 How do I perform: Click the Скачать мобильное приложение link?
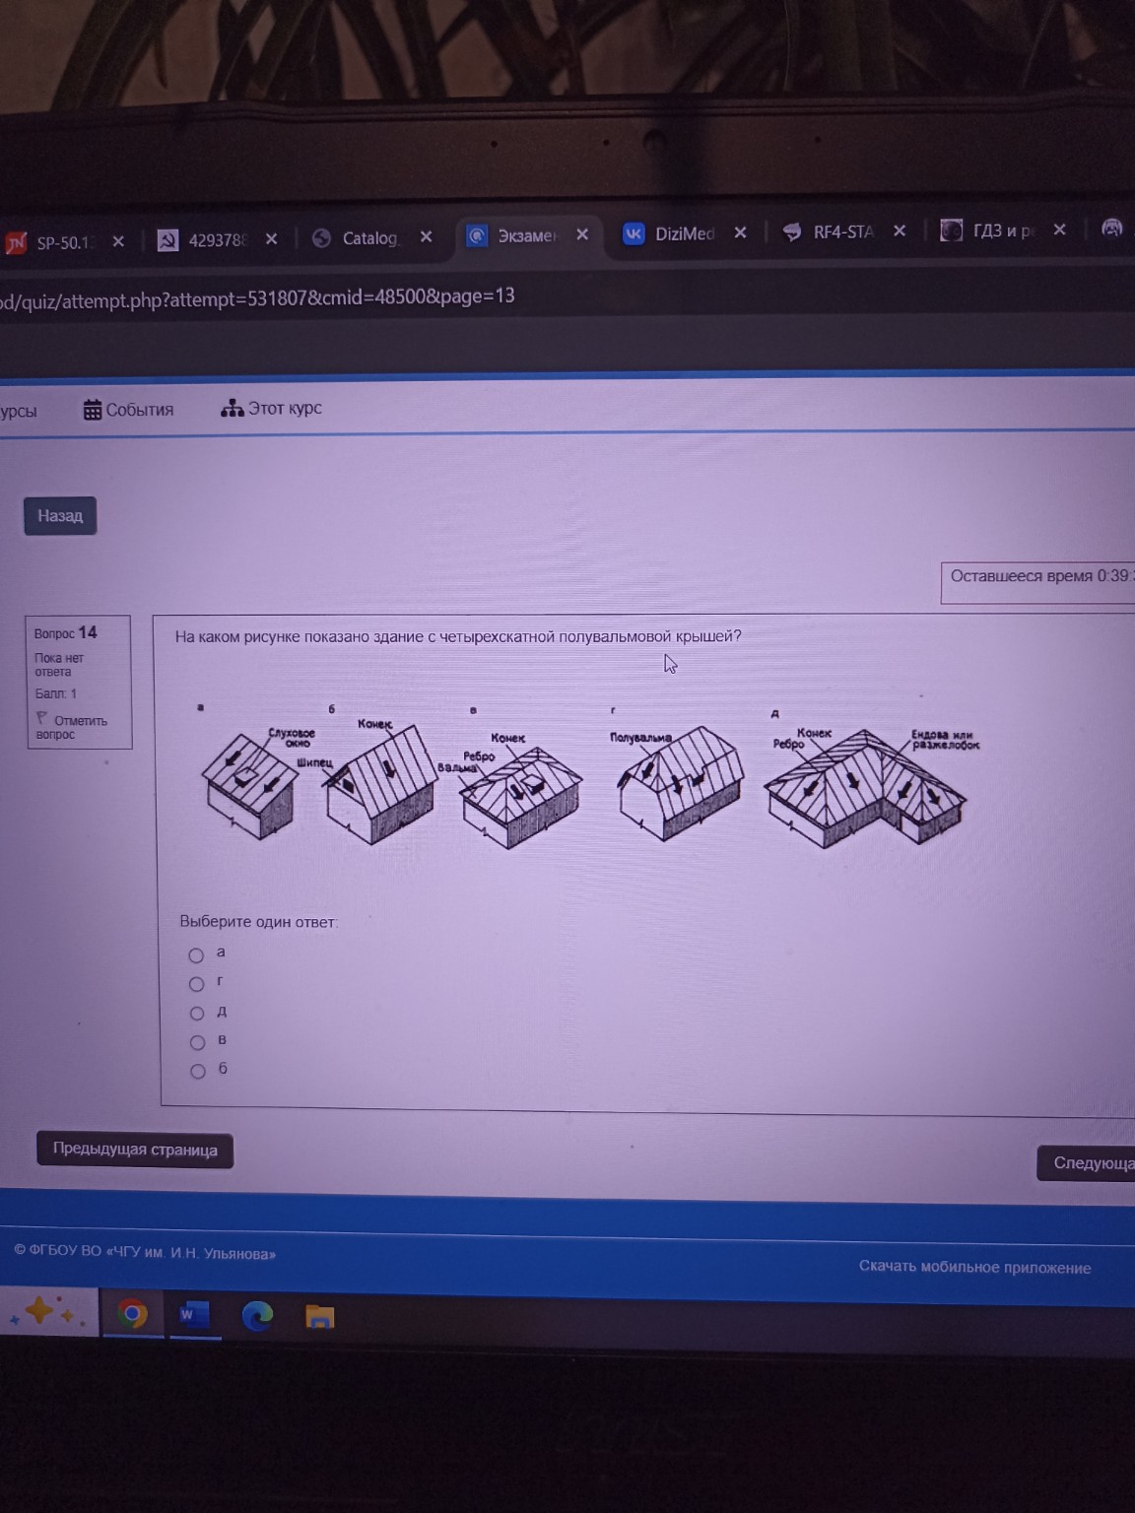click(x=974, y=1268)
